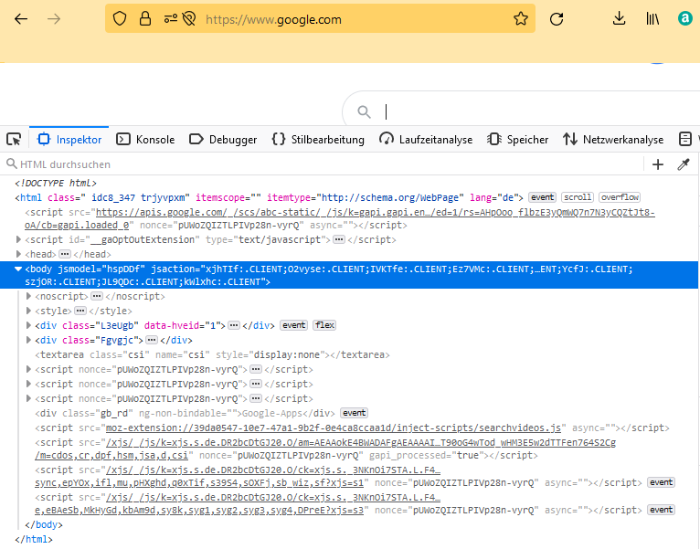Click the Google search magnifier icon
The height and width of the screenshot is (549, 700).
click(x=365, y=111)
